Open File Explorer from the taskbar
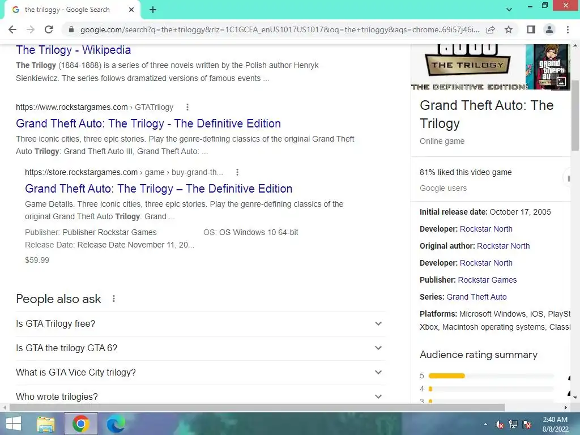The image size is (580, 435). click(46, 424)
